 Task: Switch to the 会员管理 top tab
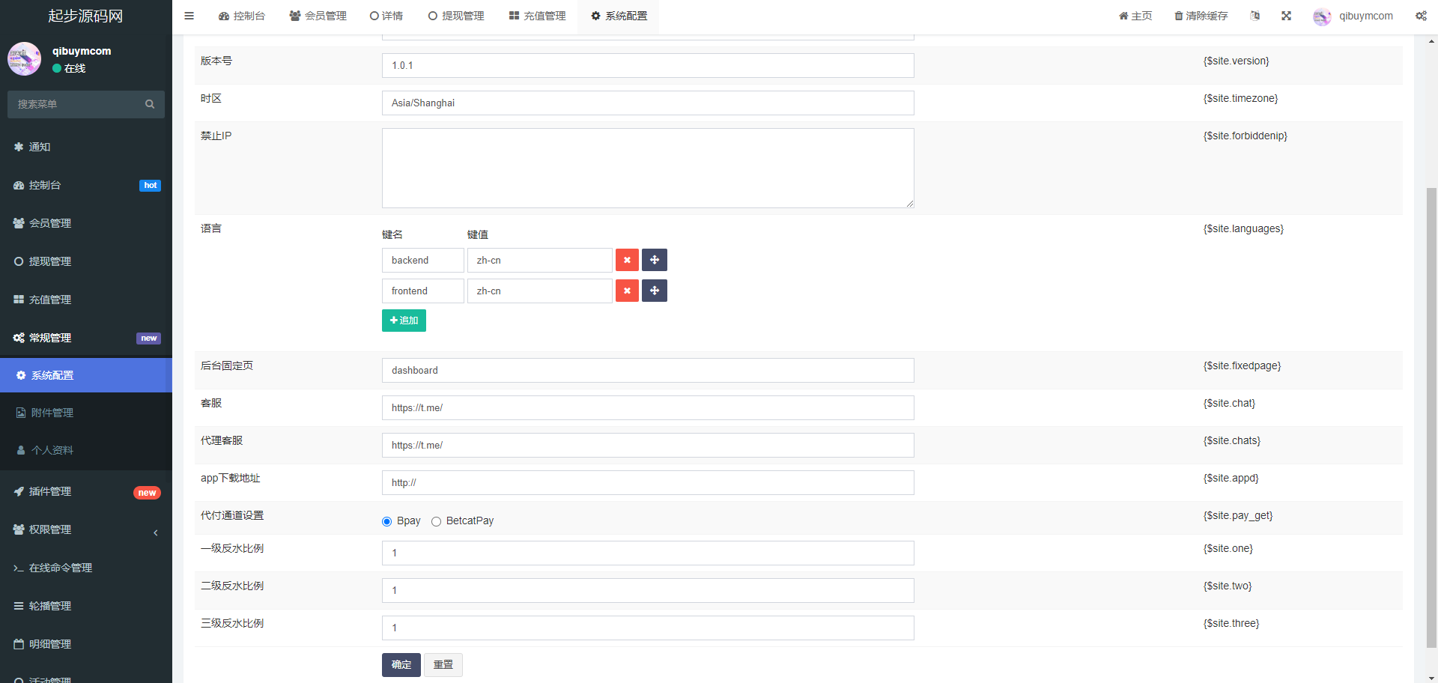(x=318, y=16)
